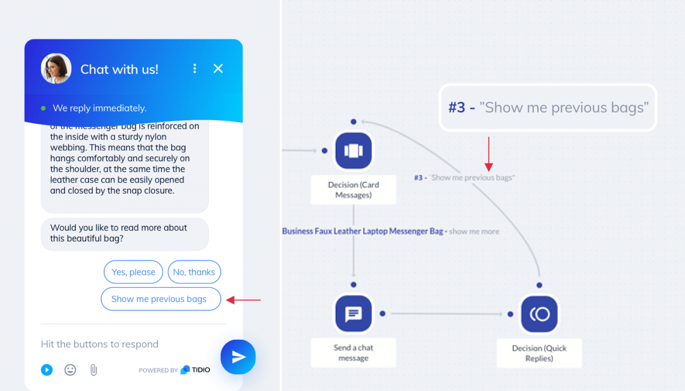Select the Decision (Card Messages) node icon
The width and height of the screenshot is (685, 391).
(x=353, y=150)
